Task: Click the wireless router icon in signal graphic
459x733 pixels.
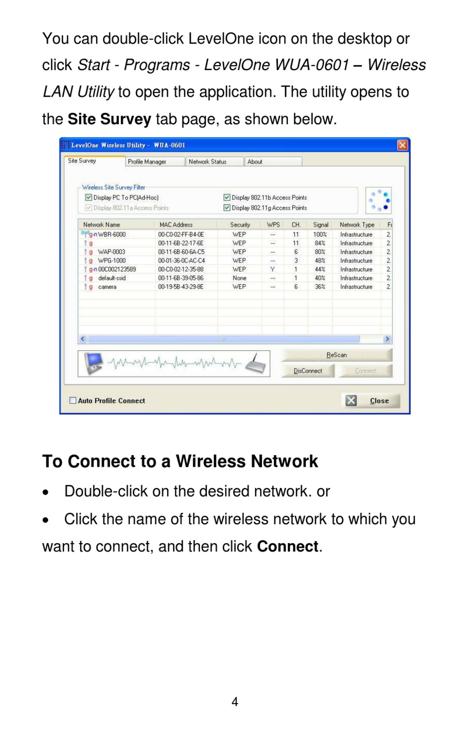Action: click(x=256, y=363)
